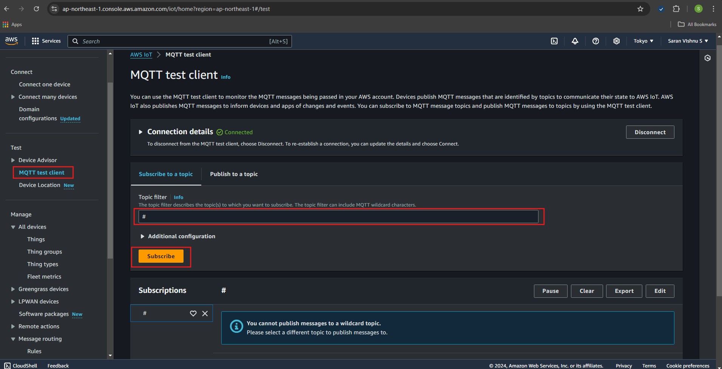
Task: Open the AWS console settings gear
Action: click(616, 41)
